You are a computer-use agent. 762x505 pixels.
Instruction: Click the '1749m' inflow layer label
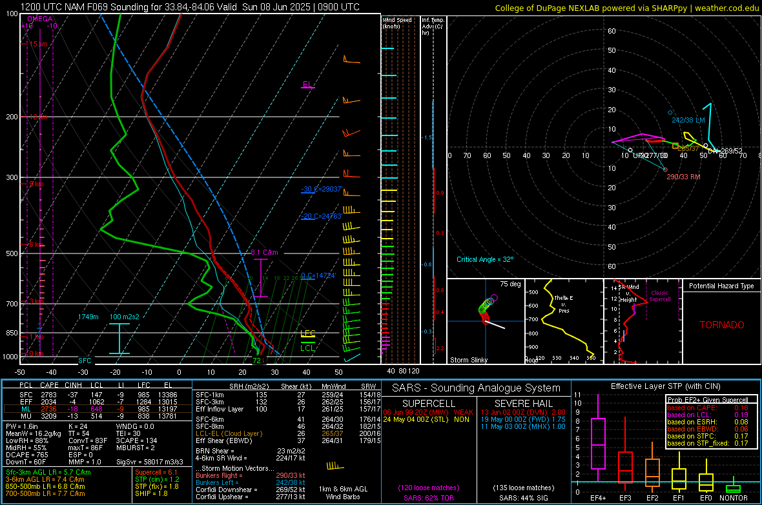[x=88, y=317]
